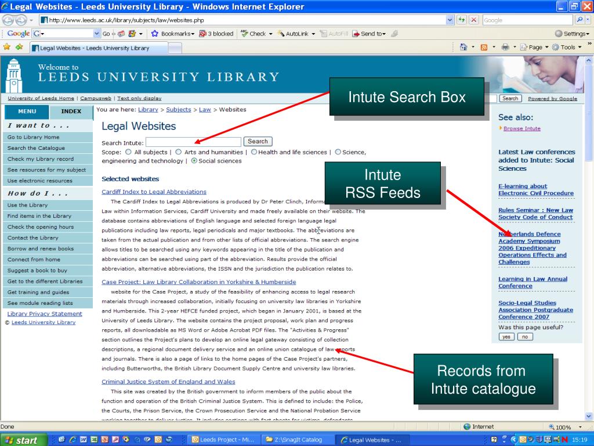
Task: Open the Google toolbar search box dropdown
Action: coord(97,34)
